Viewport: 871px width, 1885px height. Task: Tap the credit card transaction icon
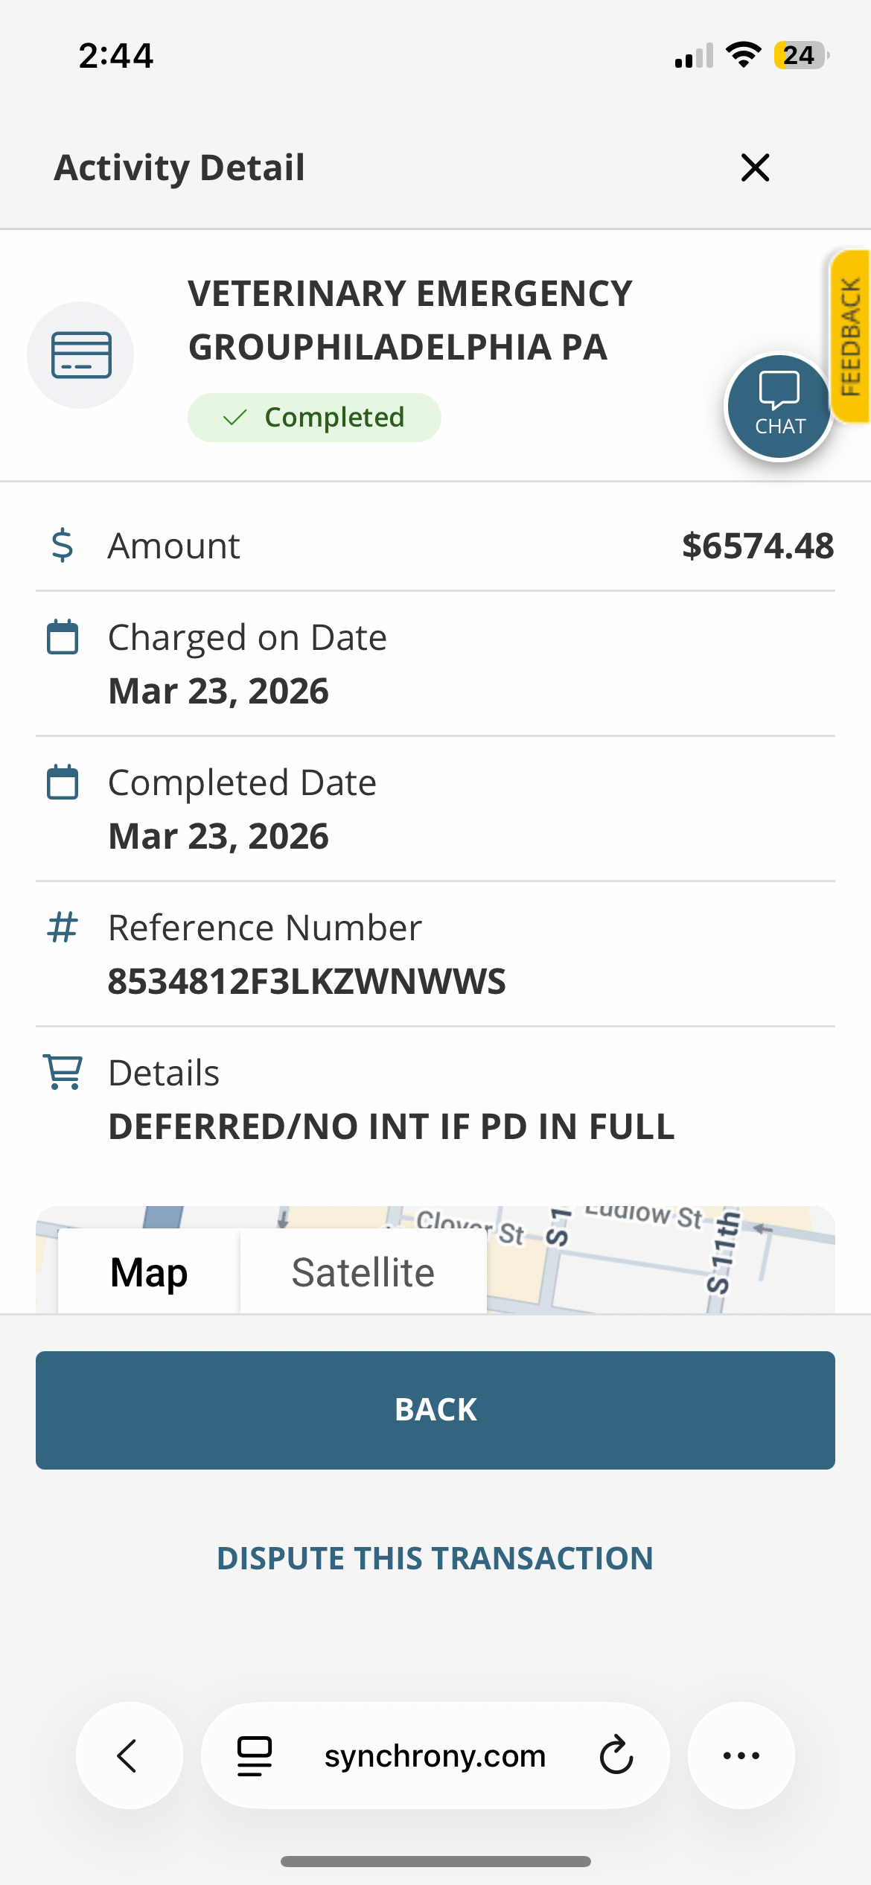tap(81, 355)
